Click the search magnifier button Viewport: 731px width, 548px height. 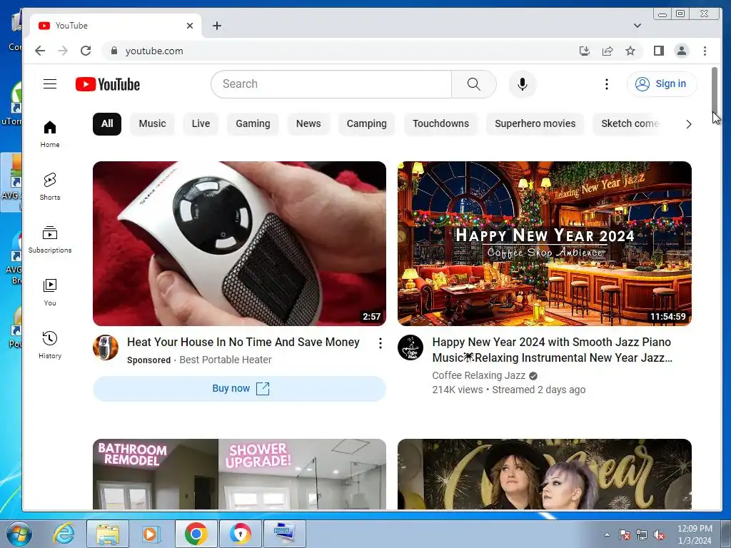(x=474, y=84)
